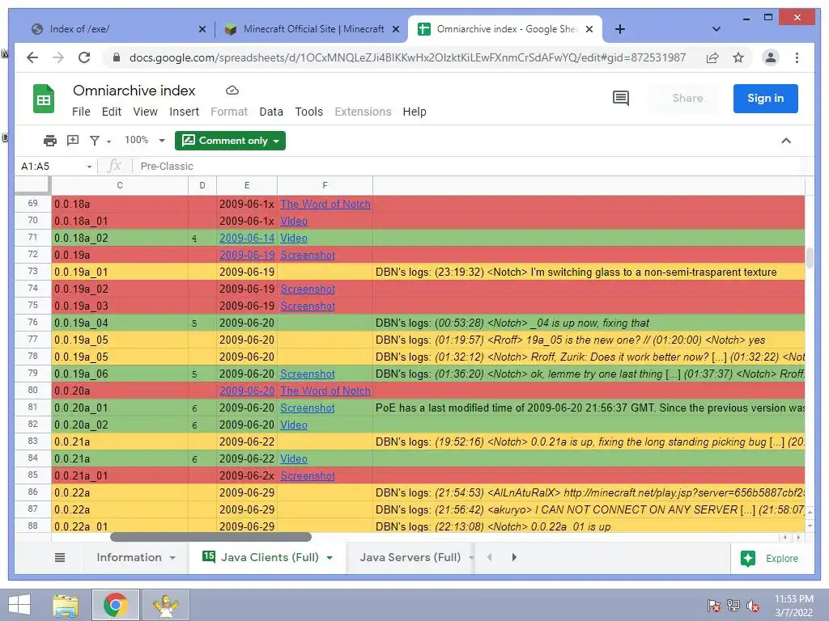The image size is (829, 621).
Task: Expand the filter views dropdown arrow
Action: point(109,142)
